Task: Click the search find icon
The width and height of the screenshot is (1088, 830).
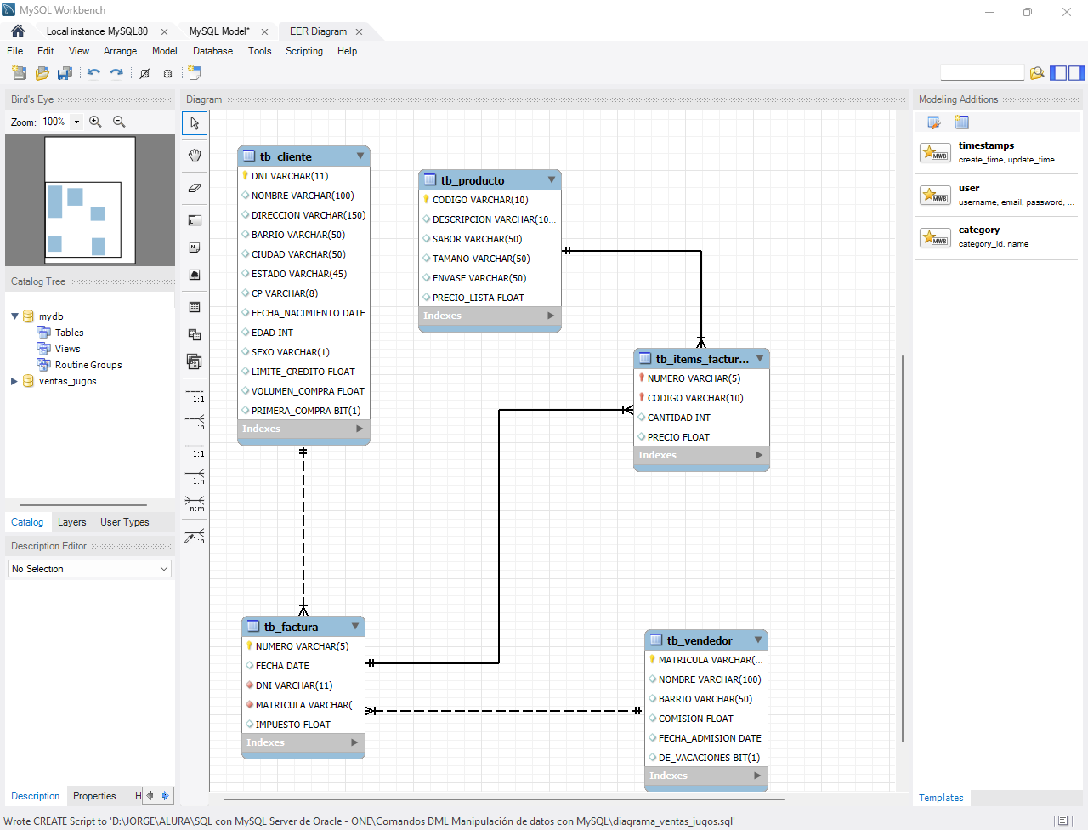Action: [x=1037, y=73]
